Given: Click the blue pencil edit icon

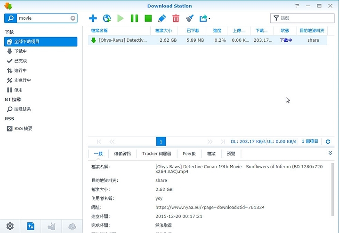Looking at the screenshot, I should (162, 18).
